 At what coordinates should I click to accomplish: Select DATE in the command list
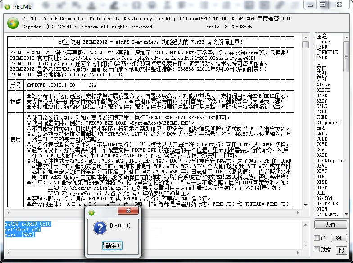321,155
